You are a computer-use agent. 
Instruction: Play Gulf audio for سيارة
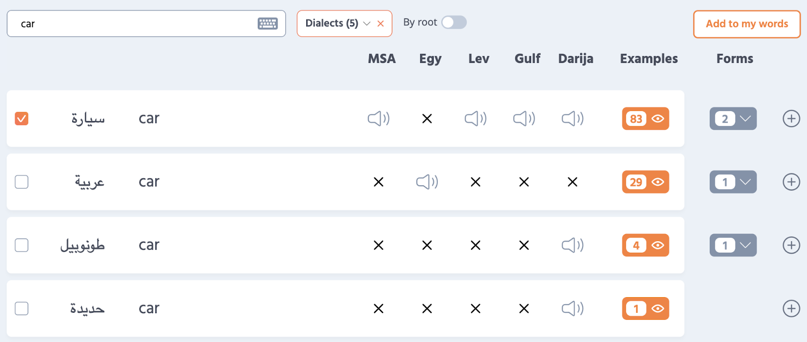tap(524, 119)
